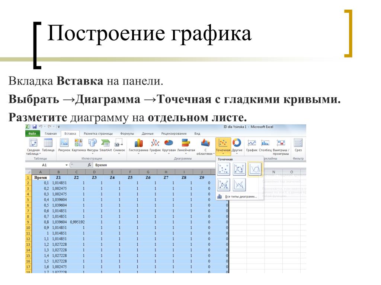
Task: Click the Столбец sparkline icon
Action: [x=265, y=143]
